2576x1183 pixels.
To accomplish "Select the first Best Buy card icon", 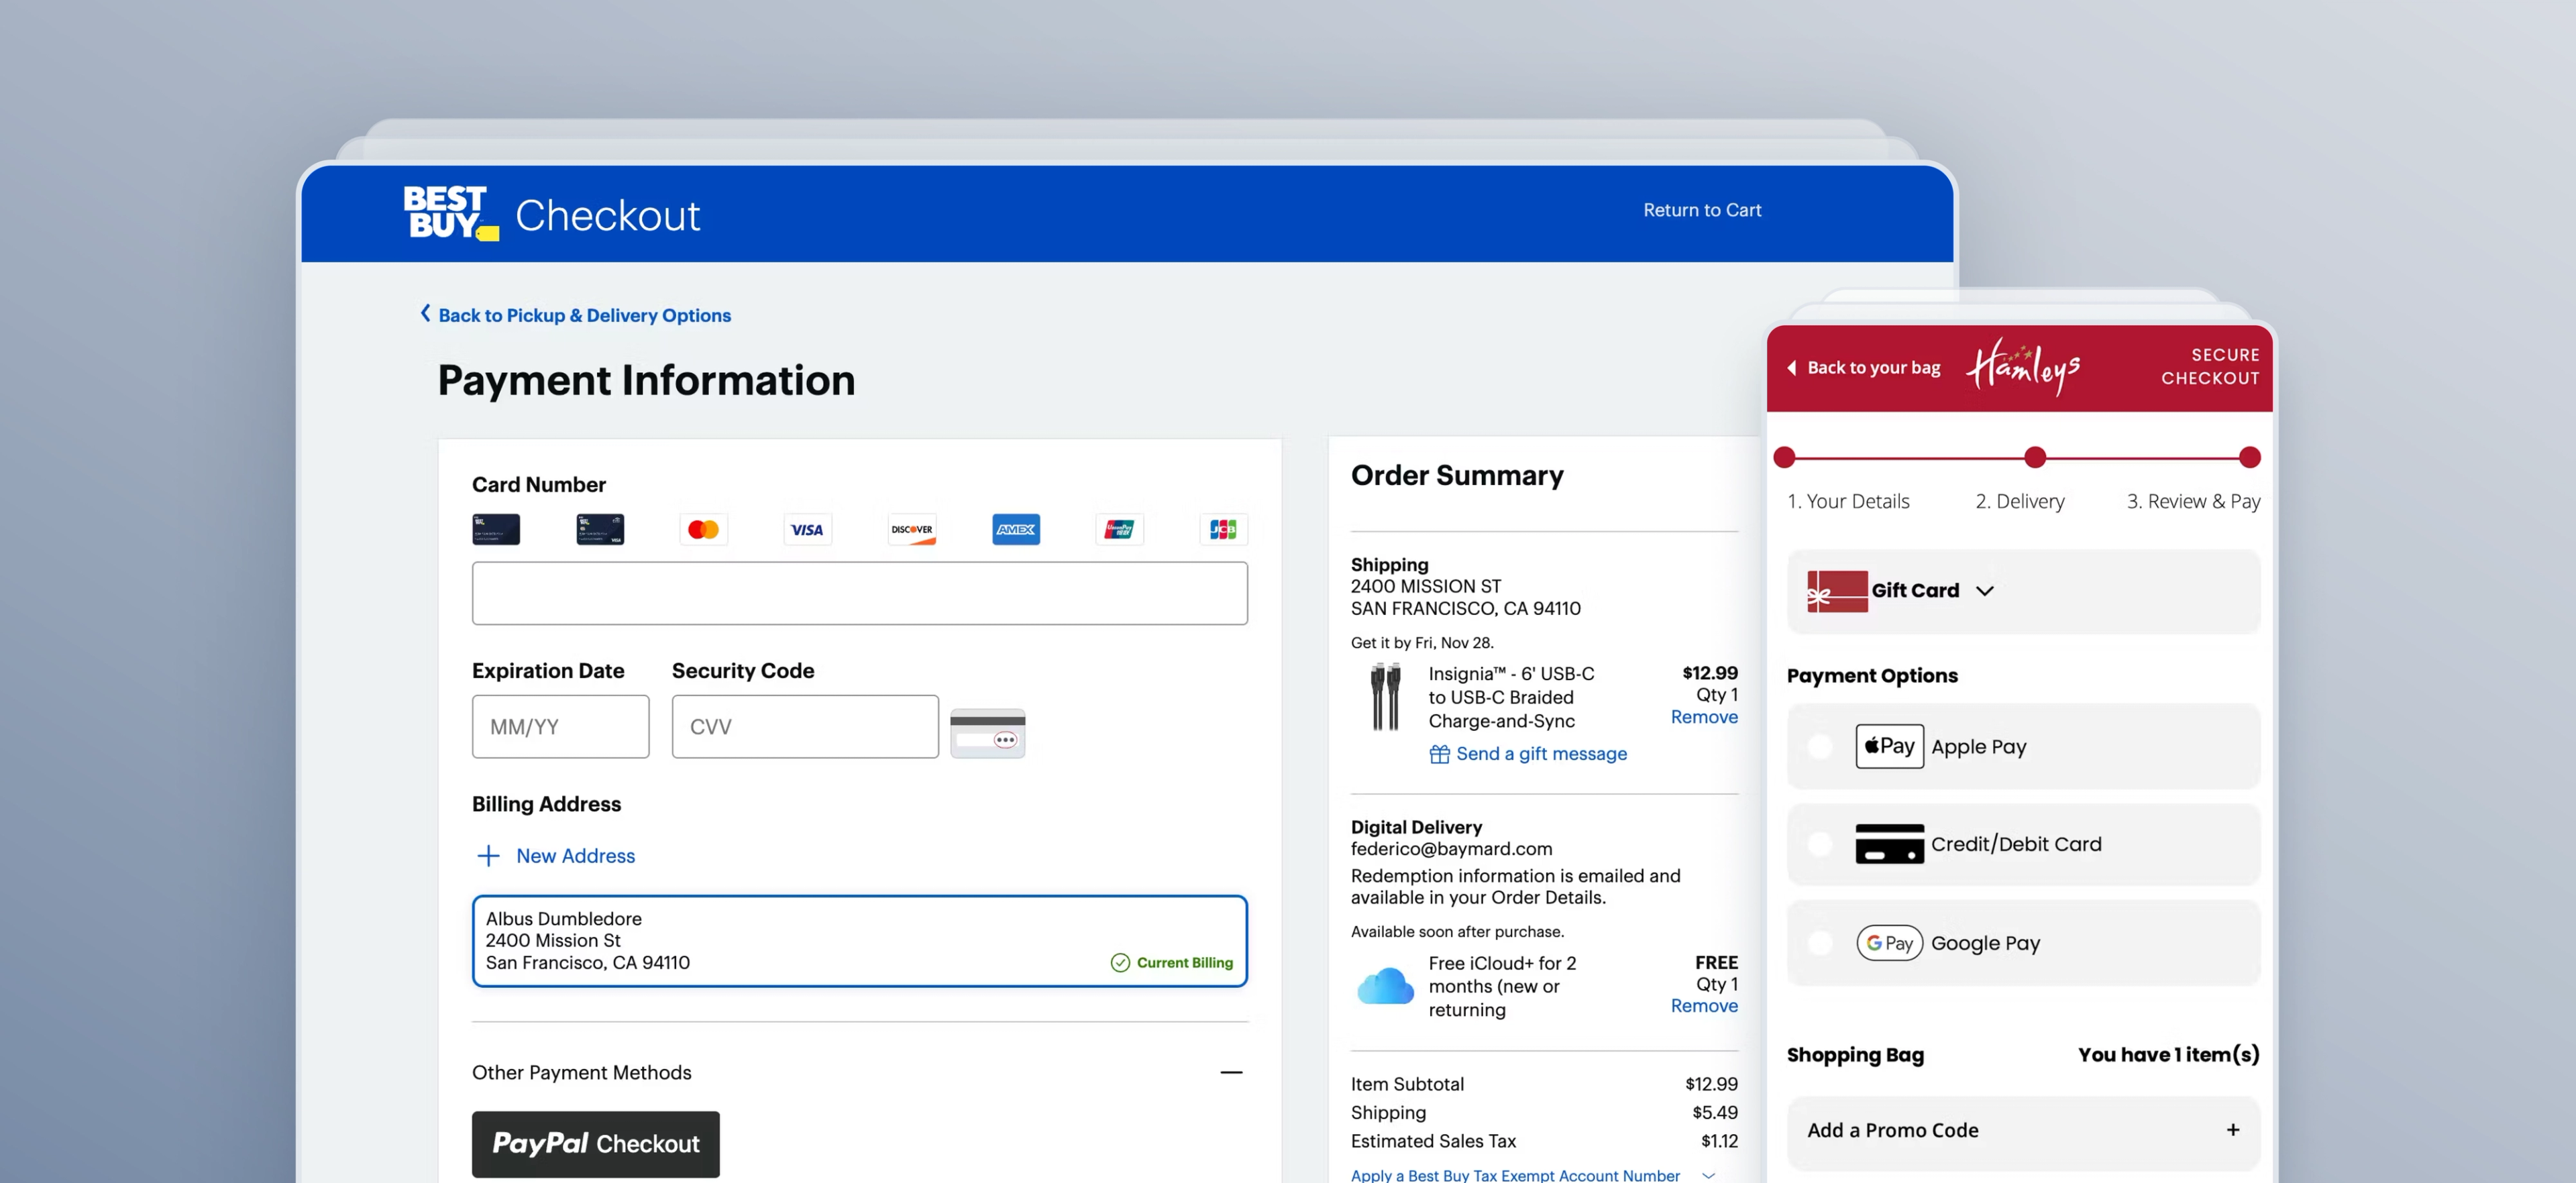I will point(496,529).
